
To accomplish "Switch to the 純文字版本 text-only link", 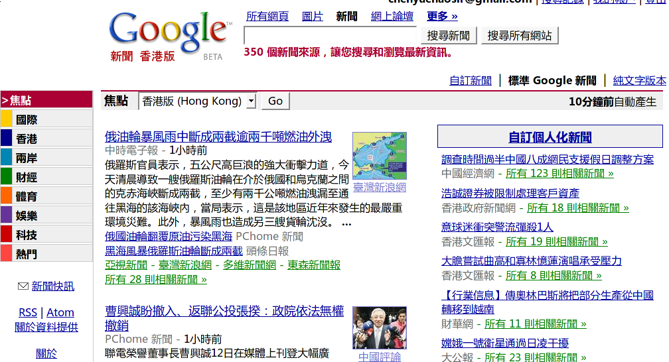I will coord(640,80).
